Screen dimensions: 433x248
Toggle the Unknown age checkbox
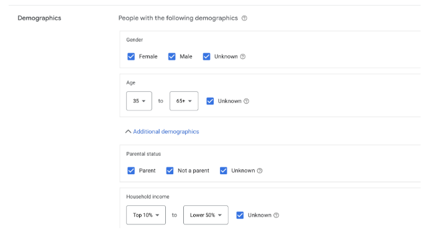pyautogui.click(x=210, y=101)
